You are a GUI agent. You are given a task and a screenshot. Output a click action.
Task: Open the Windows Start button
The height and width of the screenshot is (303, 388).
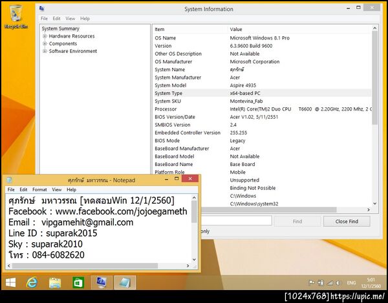(x=10, y=282)
